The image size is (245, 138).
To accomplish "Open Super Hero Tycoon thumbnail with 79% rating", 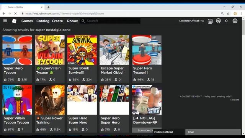I will click(17, 50).
